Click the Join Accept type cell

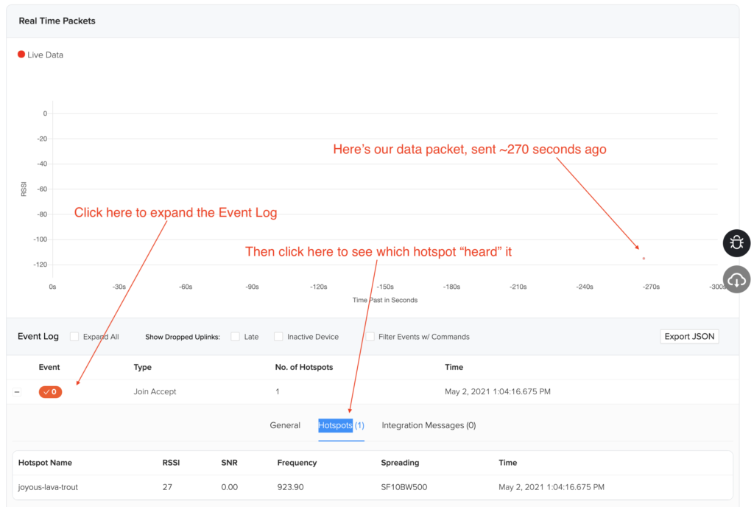pos(155,392)
